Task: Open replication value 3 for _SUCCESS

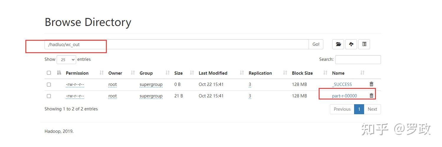Action: (250, 84)
